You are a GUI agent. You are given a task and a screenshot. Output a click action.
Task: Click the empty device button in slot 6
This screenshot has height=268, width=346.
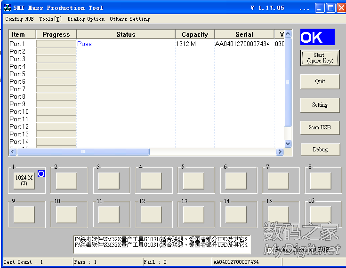coord(236,181)
